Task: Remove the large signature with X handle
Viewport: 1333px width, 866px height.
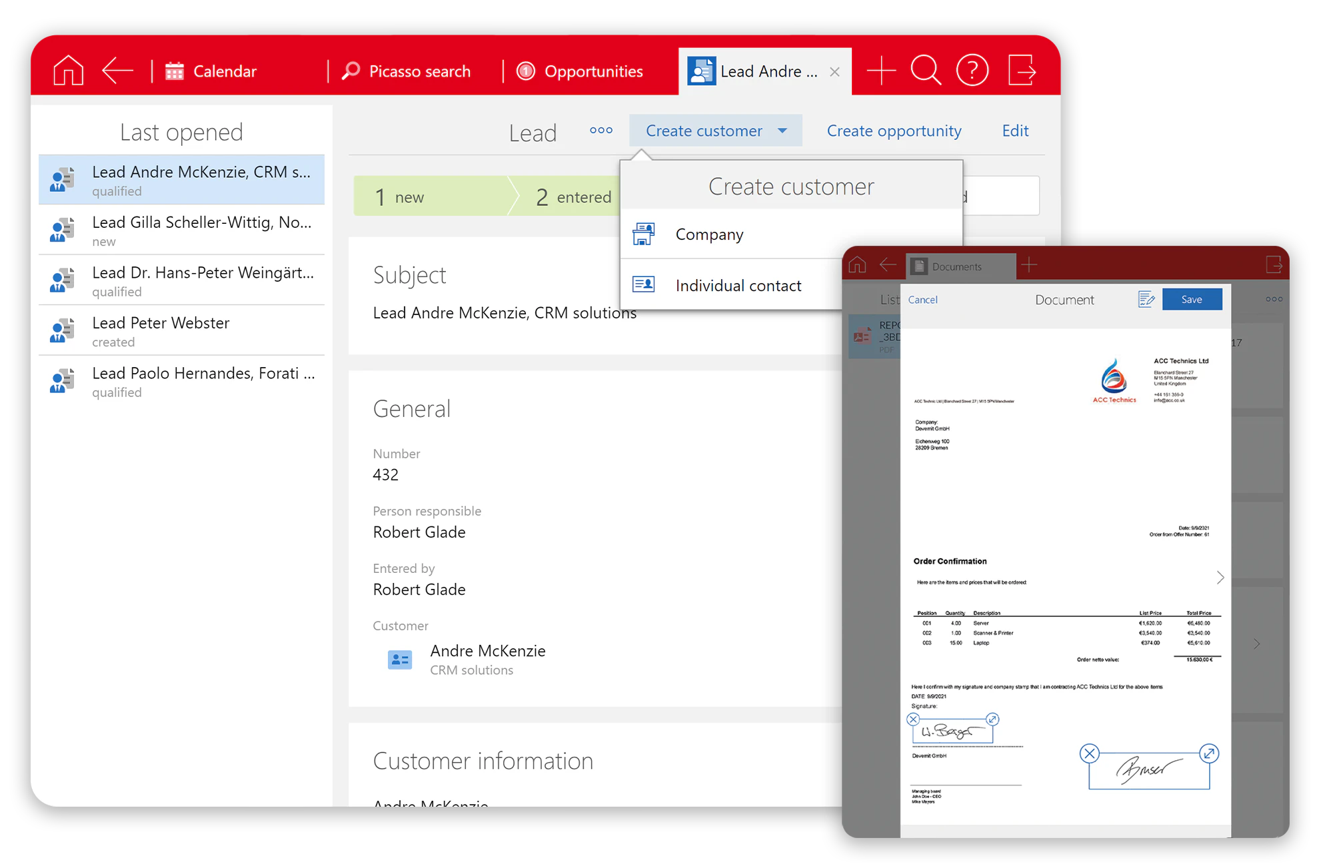Action: pyautogui.click(x=1089, y=753)
